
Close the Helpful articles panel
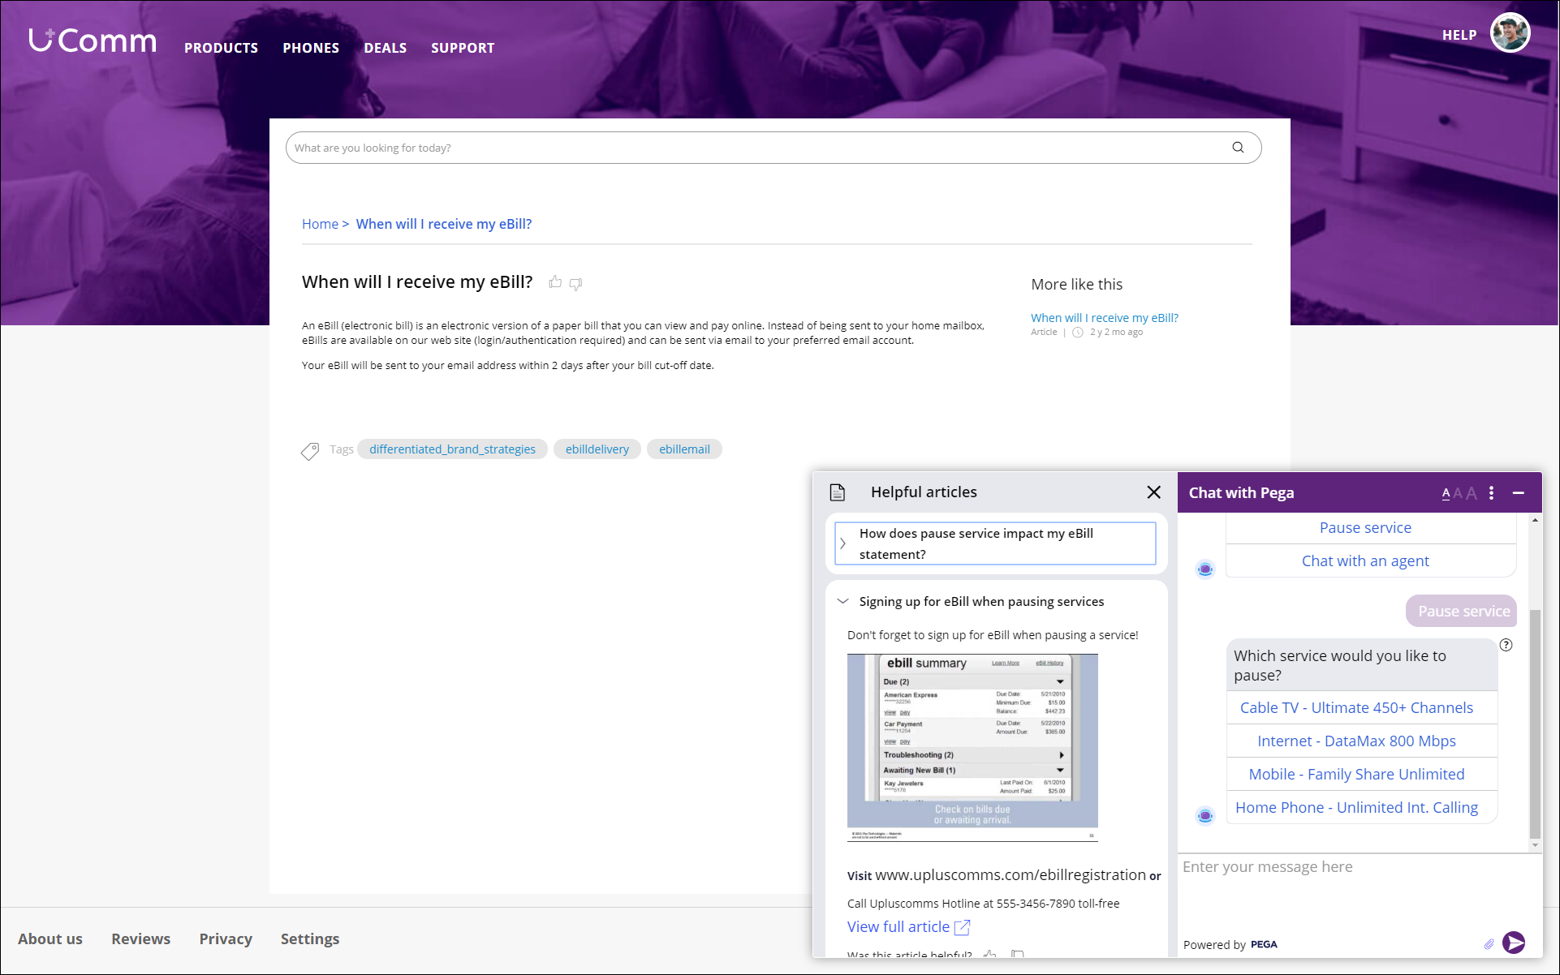(x=1153, y=492)
